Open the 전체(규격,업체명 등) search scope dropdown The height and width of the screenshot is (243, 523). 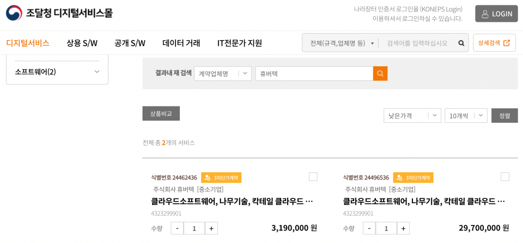click(x=342, y=43)
